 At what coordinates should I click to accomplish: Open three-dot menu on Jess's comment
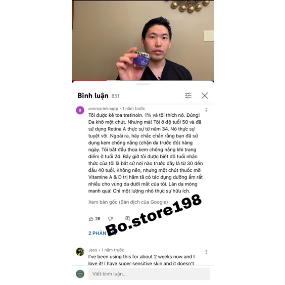pos(206,252)
